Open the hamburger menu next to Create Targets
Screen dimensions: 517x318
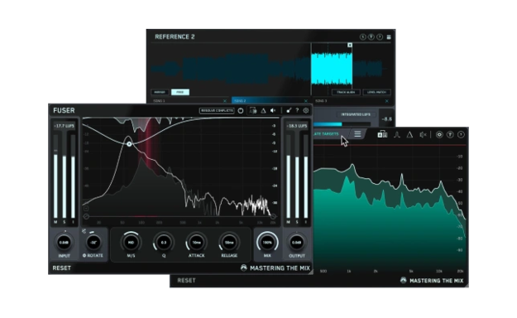pos(357,133)
